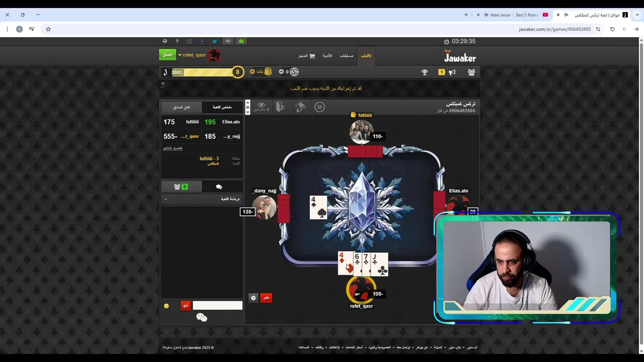Add Basha membership with plus icon

click(253, 72)
